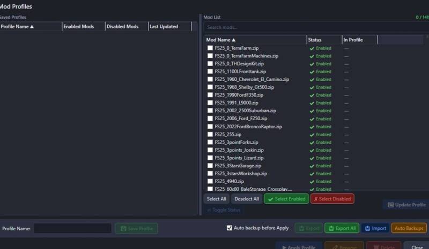Click Select Enabled button
This screenshot has height=249, width=429.
pyautogui.click(x=286, y=199)
